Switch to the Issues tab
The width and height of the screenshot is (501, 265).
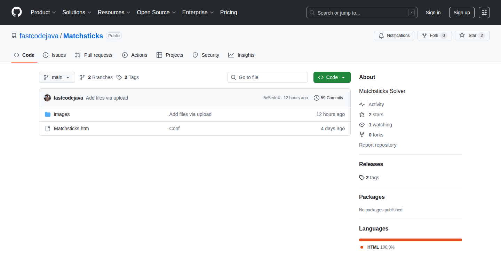pyautogui.click(x=54, y=55)
